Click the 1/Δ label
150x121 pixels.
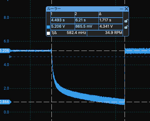tap(54, 33)
